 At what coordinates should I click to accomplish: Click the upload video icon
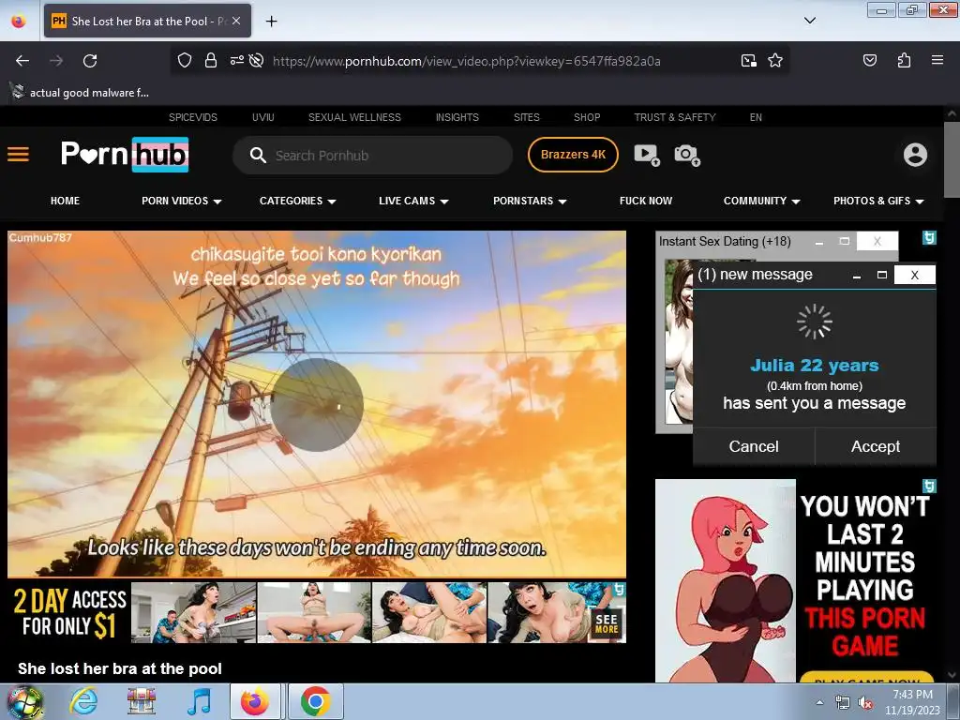tap(647, 155)
